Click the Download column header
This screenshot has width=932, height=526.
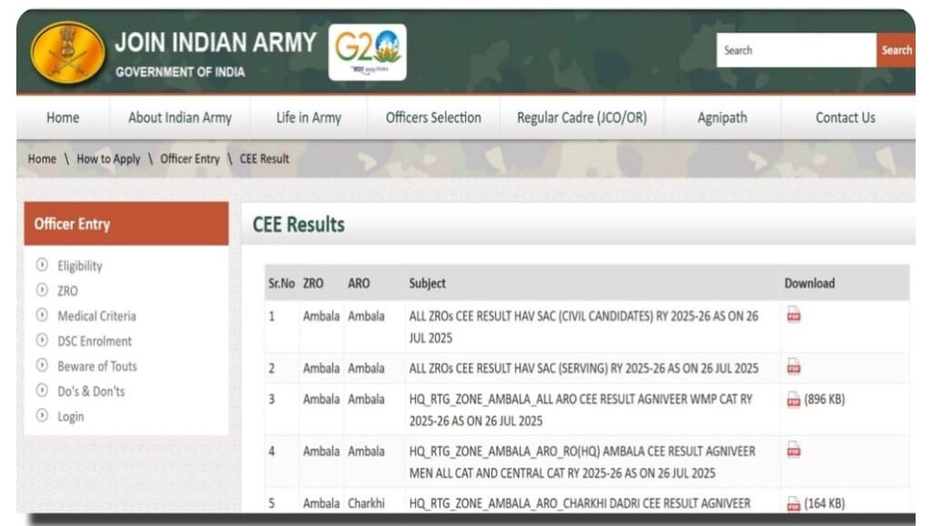pos(809,283)
